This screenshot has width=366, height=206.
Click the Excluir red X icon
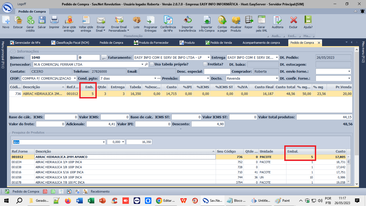coord(293,22)
